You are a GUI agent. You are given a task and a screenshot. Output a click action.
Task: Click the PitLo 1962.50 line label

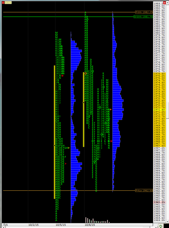click(144, 191)
